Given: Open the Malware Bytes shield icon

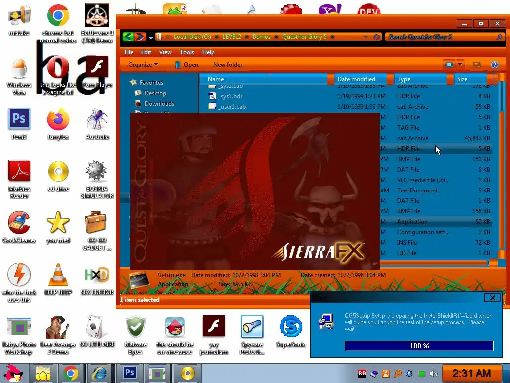Looking at the screenshot, I should 135,327.
